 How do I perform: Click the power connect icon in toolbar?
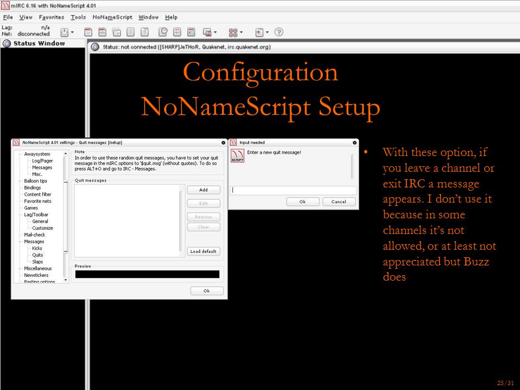[64, 32]
